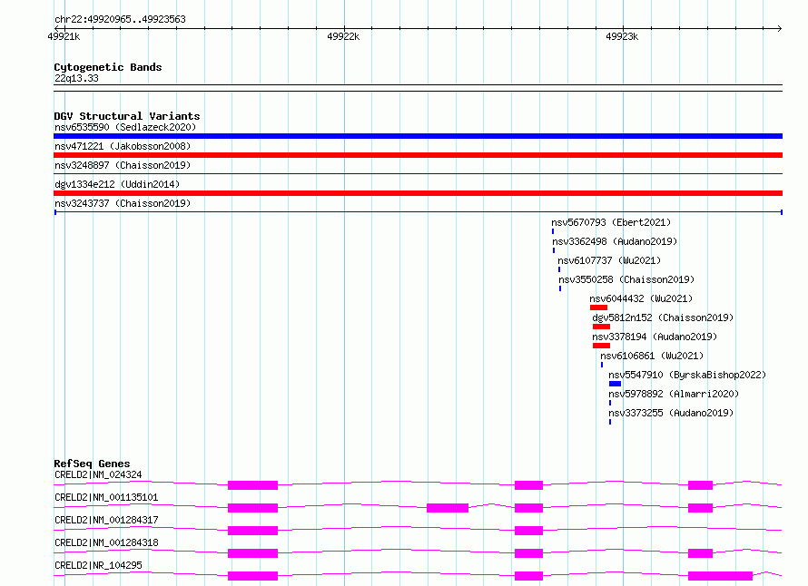Screen dimensions: 808x586
Task: Click variant label nsv471221 (Jakobsson2008)
Action: click(x=123, y=146)
